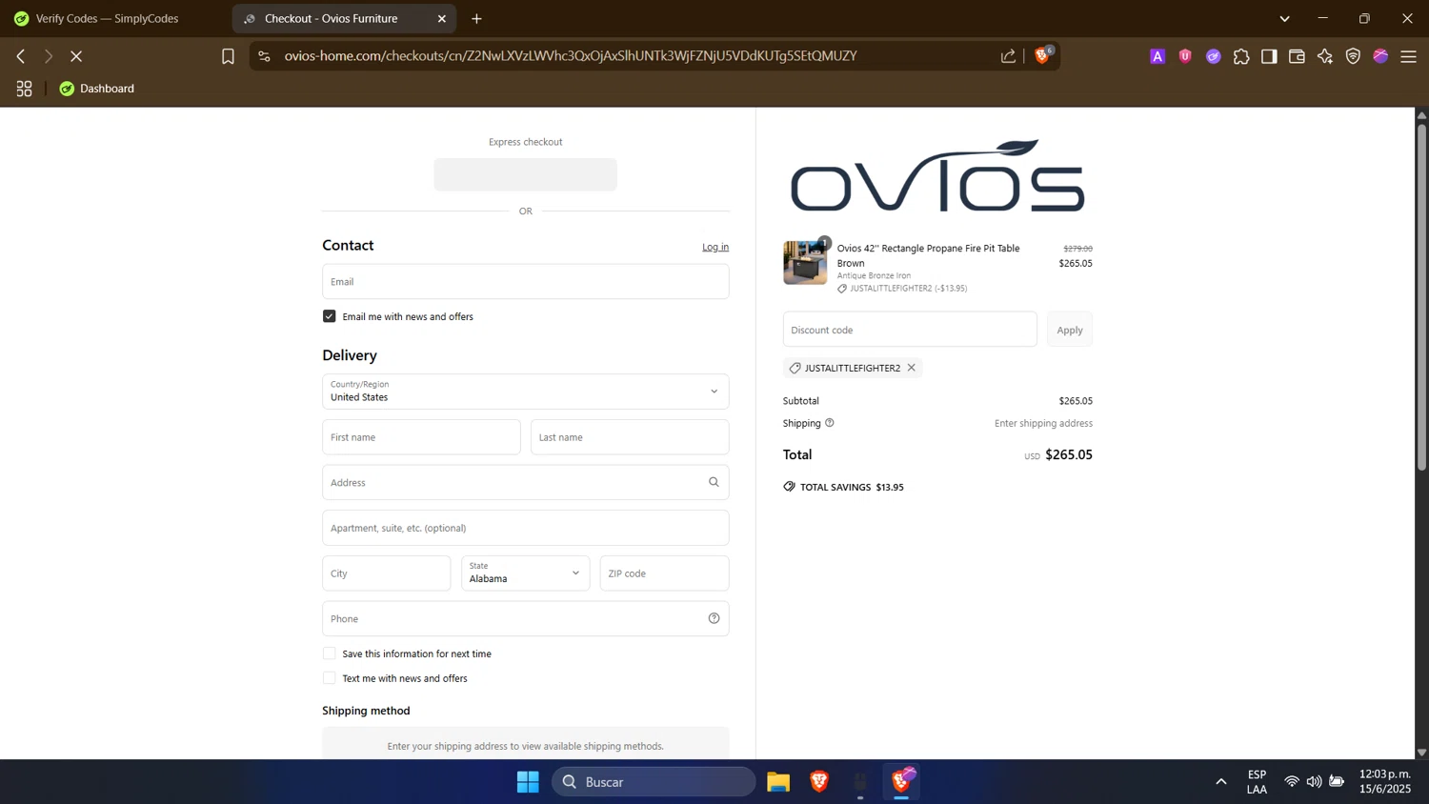Click the Last name field
This screenshot has height=804, width=1429.
click(630, 437)
